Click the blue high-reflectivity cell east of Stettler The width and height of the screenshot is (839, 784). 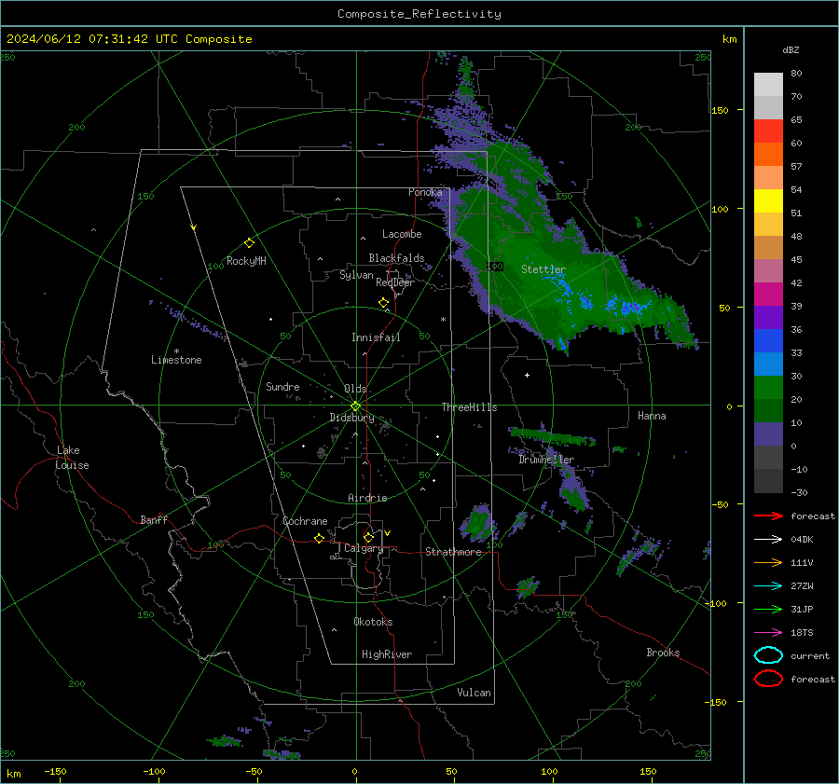pyautogui.click(x=630, y=308)
